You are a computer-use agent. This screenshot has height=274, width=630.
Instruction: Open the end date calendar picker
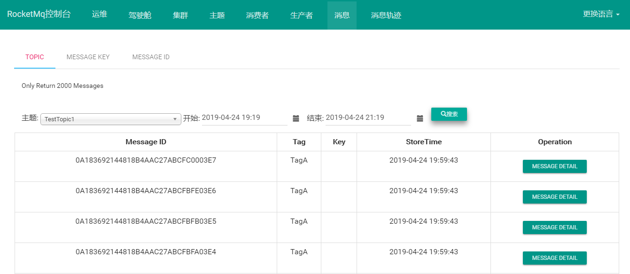click(x=420, y=118)
